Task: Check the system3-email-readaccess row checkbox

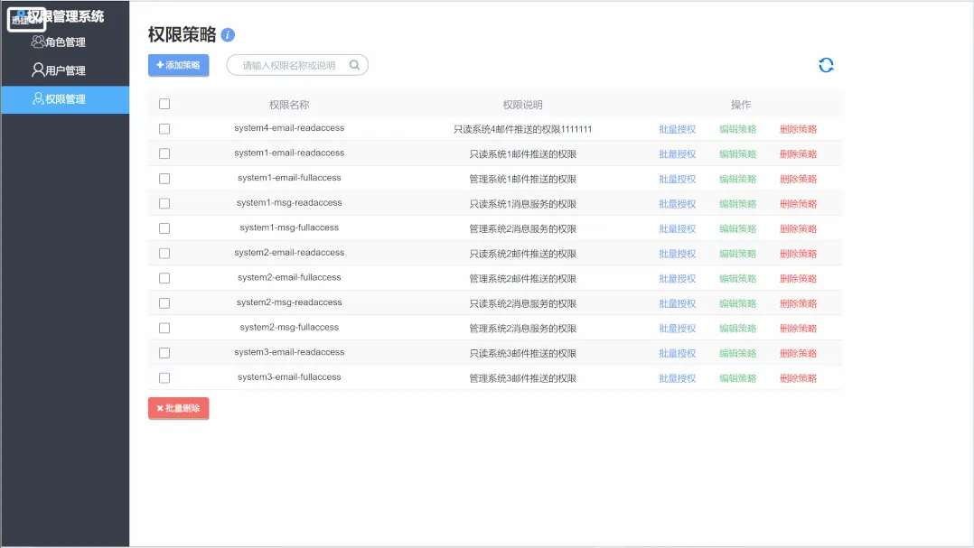Action: [x=164, y=352]
